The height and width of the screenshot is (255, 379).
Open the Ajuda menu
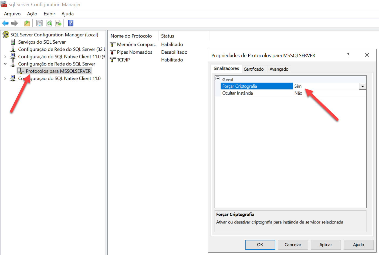click(67, 14)
